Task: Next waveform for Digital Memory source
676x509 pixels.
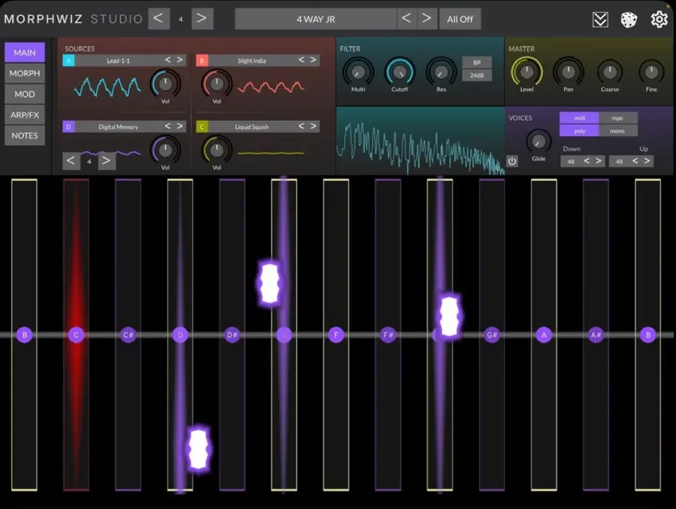Action: (x=179, y=127)
